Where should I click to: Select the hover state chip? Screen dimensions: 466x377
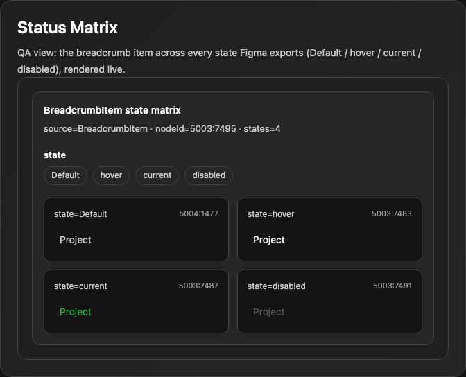(x=111, y=175)
